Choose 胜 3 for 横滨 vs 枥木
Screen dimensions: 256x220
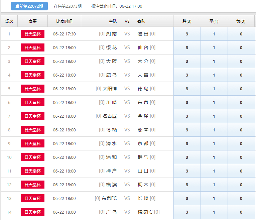187,185
